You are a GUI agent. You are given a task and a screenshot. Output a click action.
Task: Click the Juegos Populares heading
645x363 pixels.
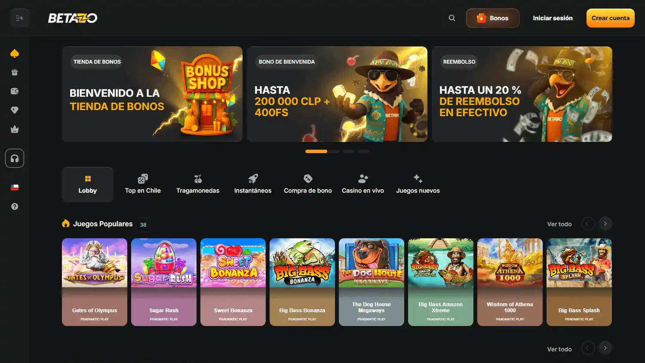pyautogui.click(x=103, y=224)
